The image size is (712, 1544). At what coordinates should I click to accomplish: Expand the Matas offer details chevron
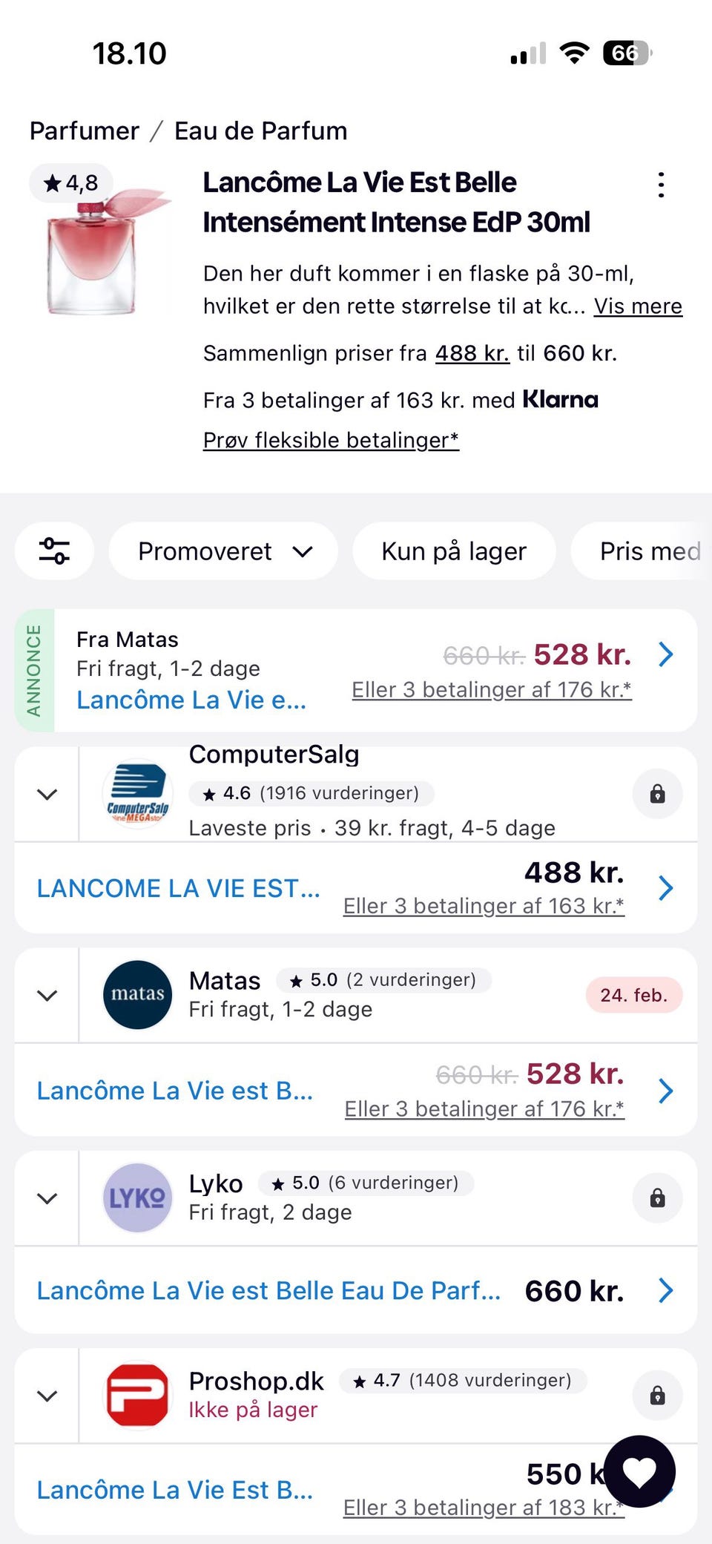coord(47,996)
